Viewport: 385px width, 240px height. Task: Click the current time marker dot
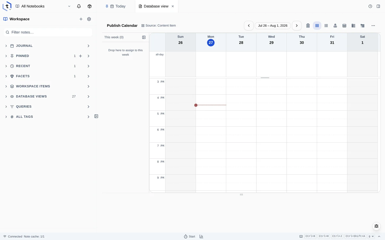(196, 105)
